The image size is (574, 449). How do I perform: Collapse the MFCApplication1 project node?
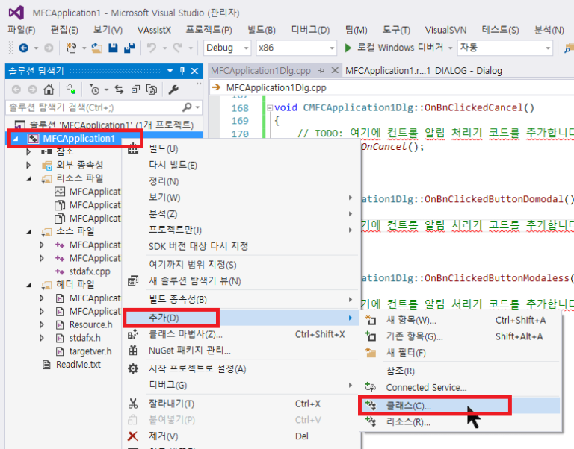click(x=16, y=139)
